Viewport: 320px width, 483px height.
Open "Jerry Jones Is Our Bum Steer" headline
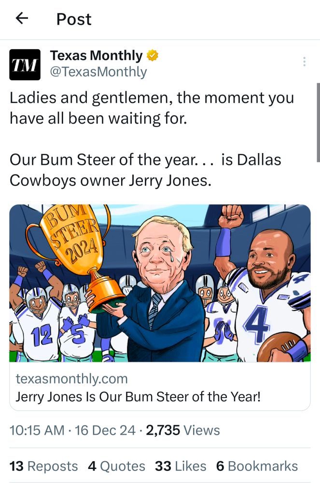(138, 397)
